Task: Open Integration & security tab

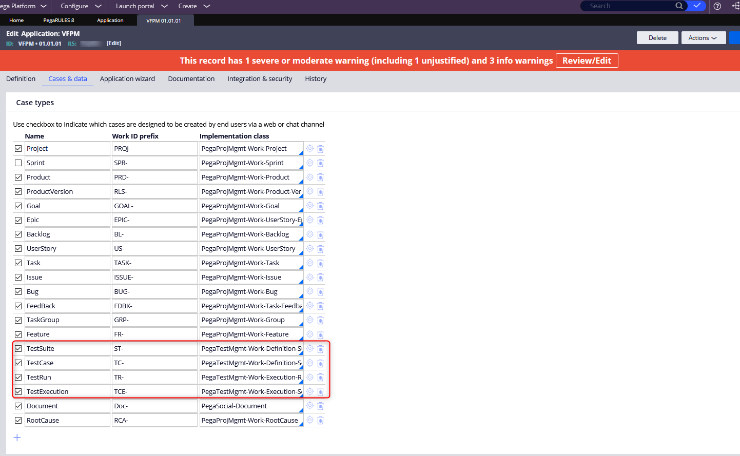Action: coord(260,79)
